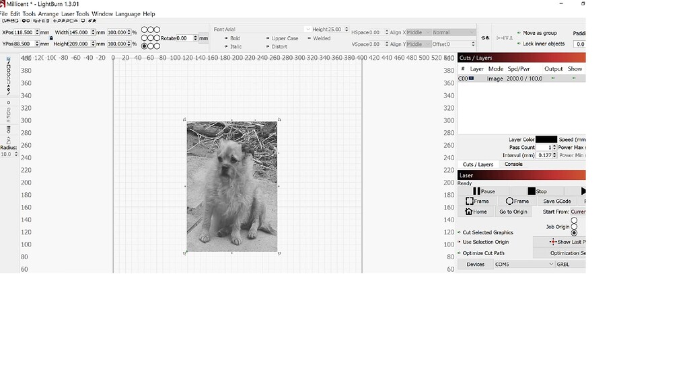This screenshot has width=689, height=366.
Task: Open the Start From dropdown
Action: click(x=578, y=212)
